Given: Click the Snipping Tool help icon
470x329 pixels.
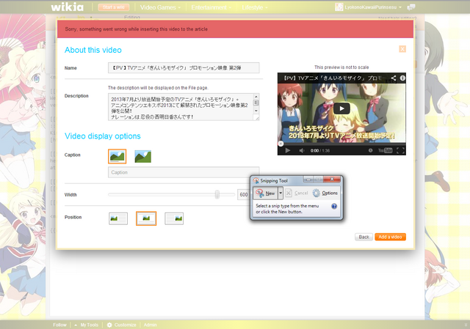Looking at the screenshot, I should [x=334, y=206].
